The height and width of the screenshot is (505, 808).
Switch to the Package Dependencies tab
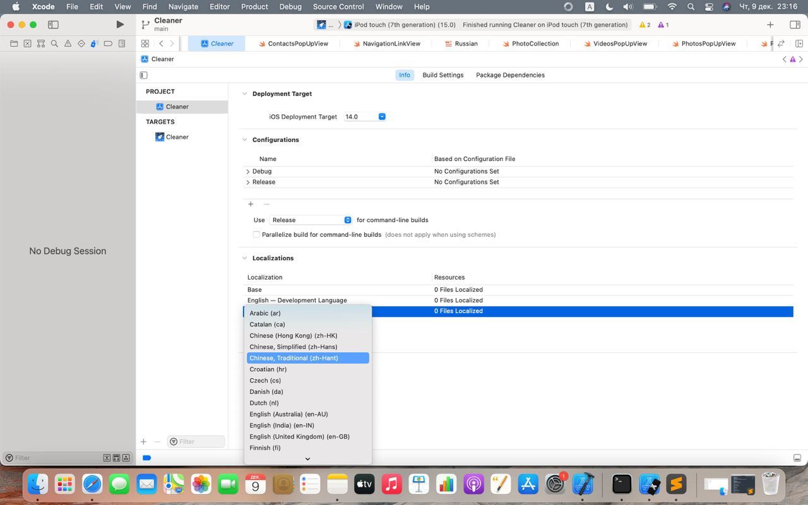pos(510,75)
